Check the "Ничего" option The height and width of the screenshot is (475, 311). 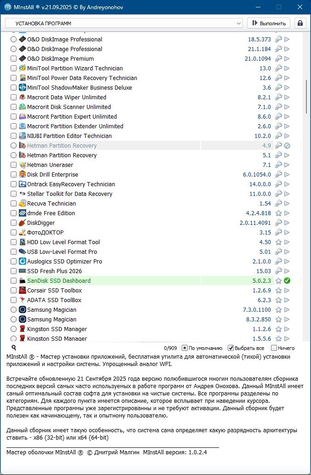point(274,348)
